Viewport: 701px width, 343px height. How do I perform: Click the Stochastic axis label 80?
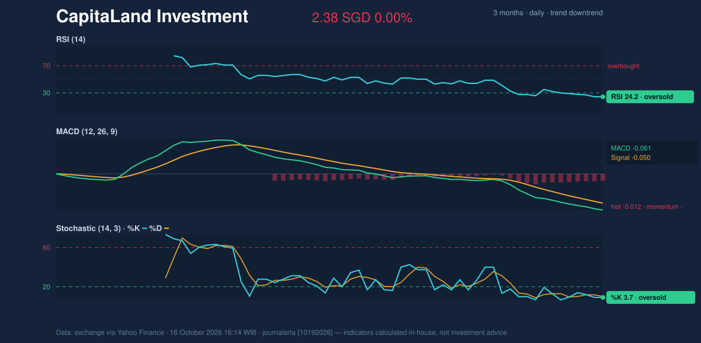point(46,248)
